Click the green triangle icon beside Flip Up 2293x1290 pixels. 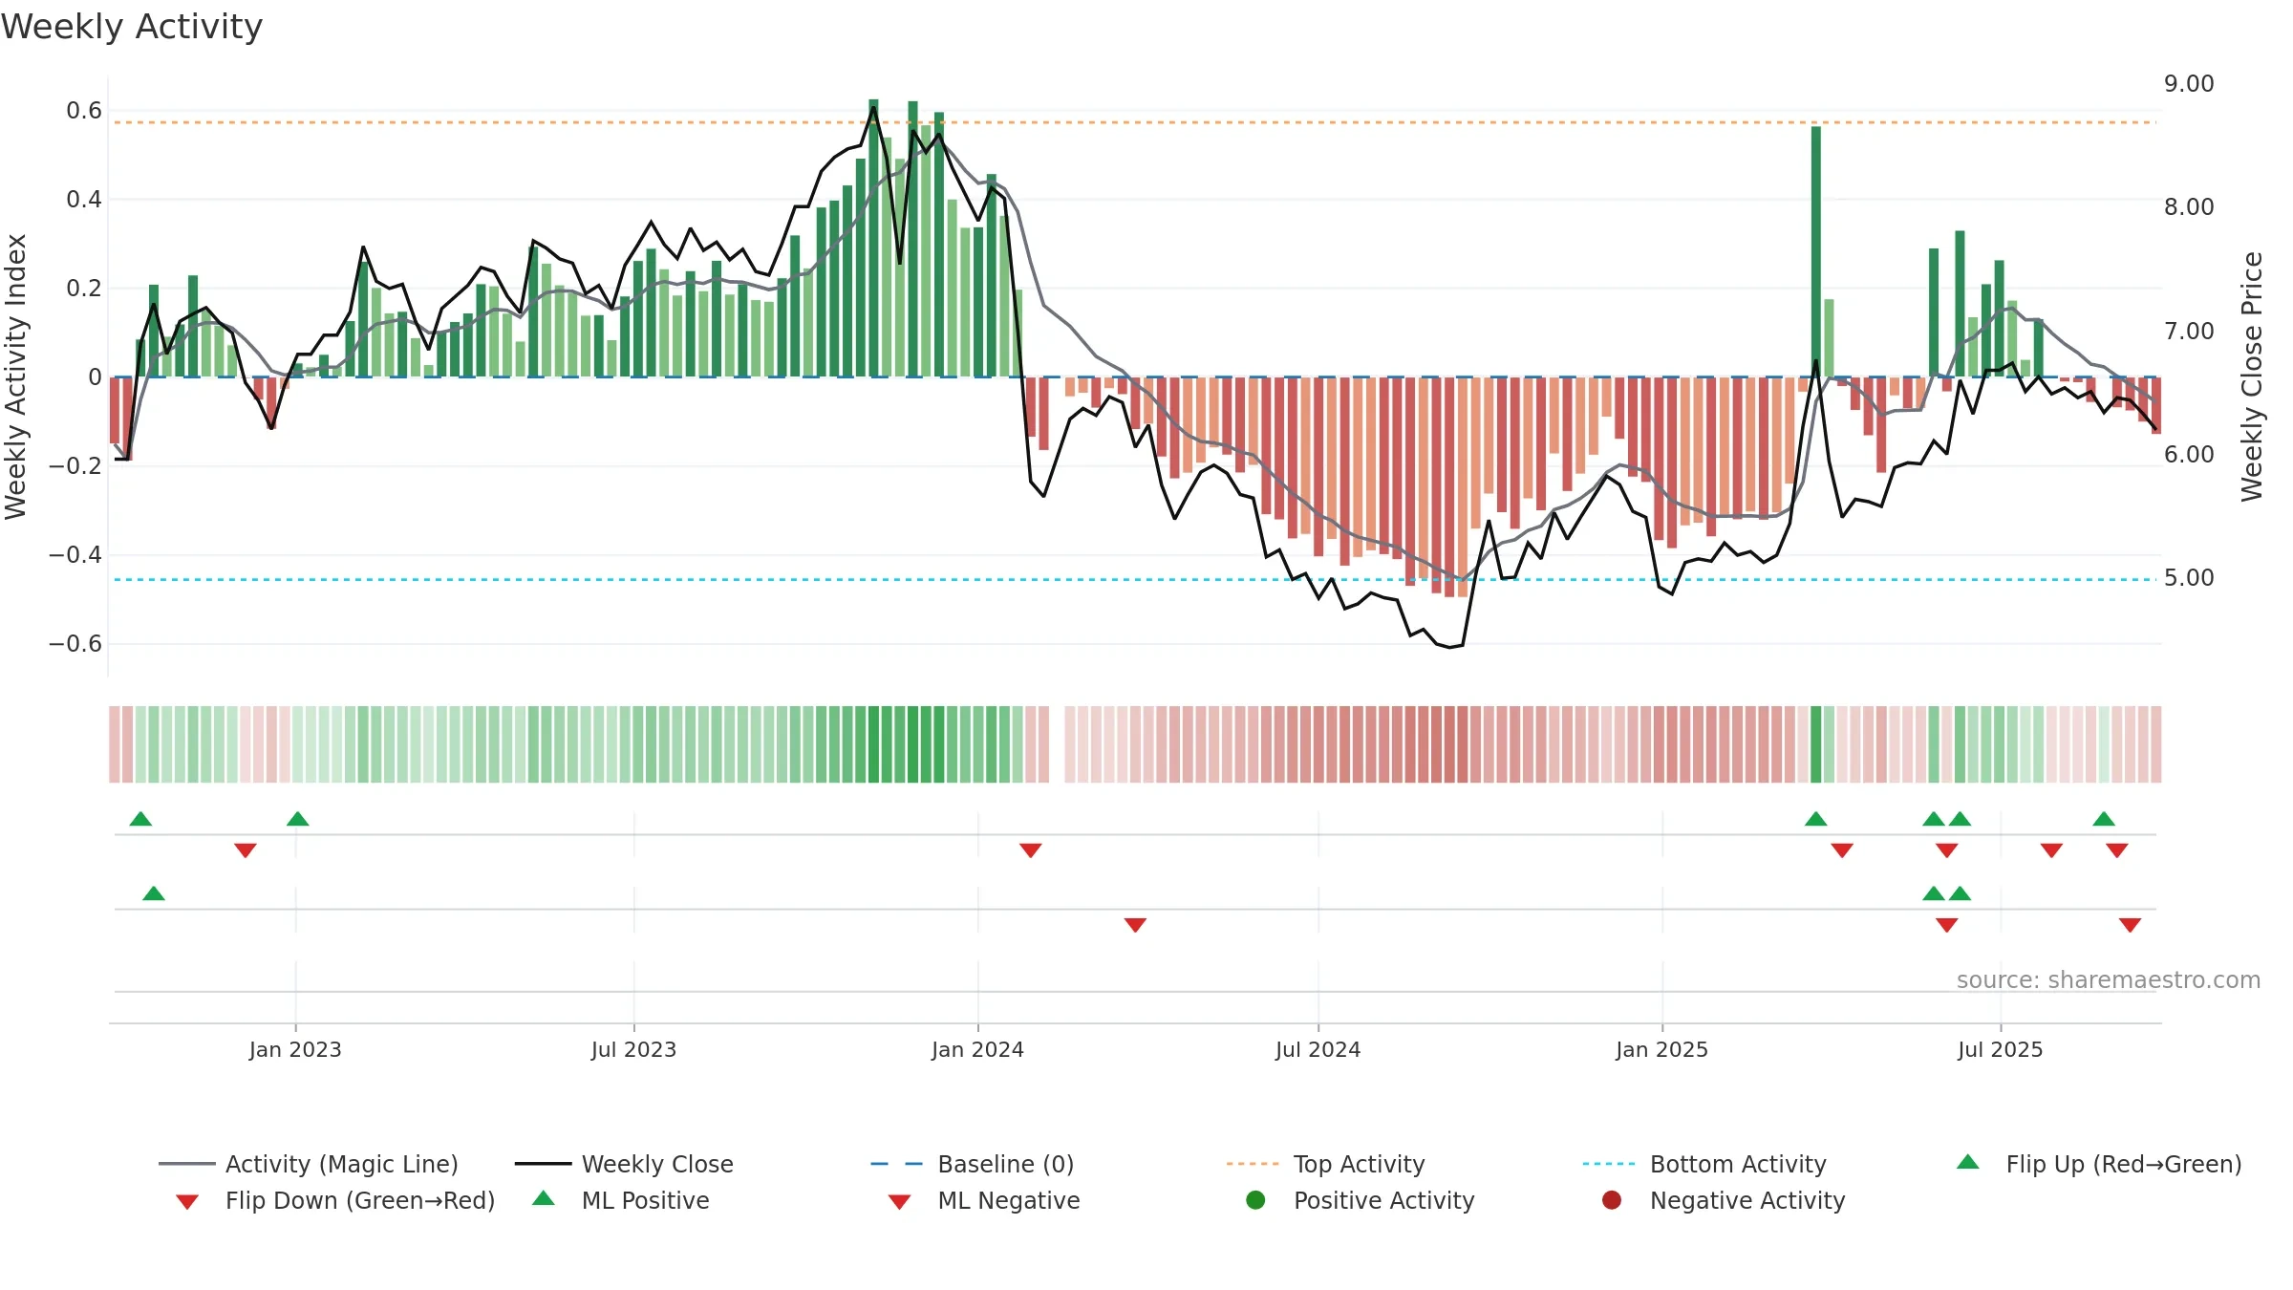point(1968,1162)
